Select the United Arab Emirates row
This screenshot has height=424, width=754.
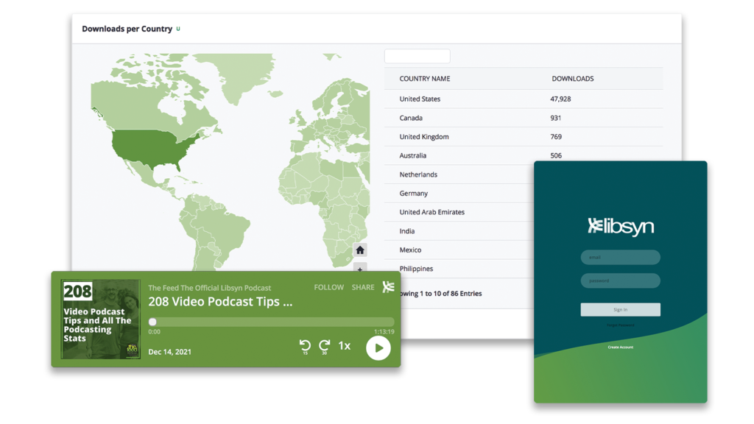(459, 212)
